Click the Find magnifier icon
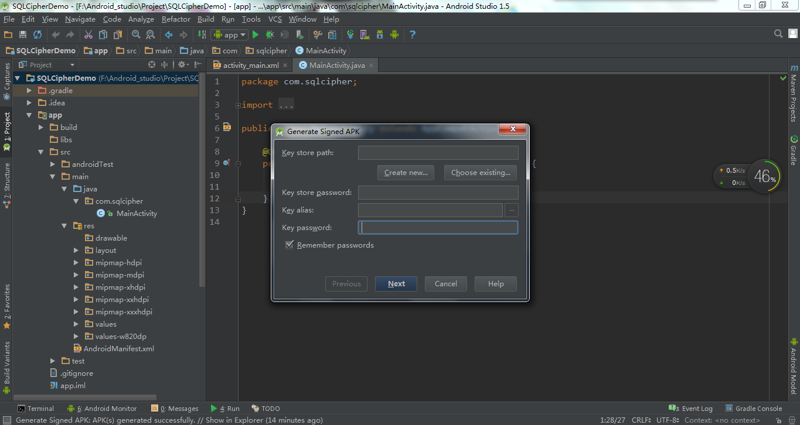This screenshot has height=425, width=800. tap(136, 35)
